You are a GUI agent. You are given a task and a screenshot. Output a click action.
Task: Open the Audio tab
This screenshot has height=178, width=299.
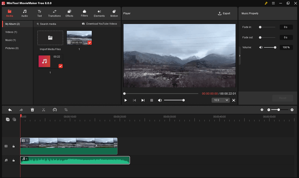pos(24,14)
